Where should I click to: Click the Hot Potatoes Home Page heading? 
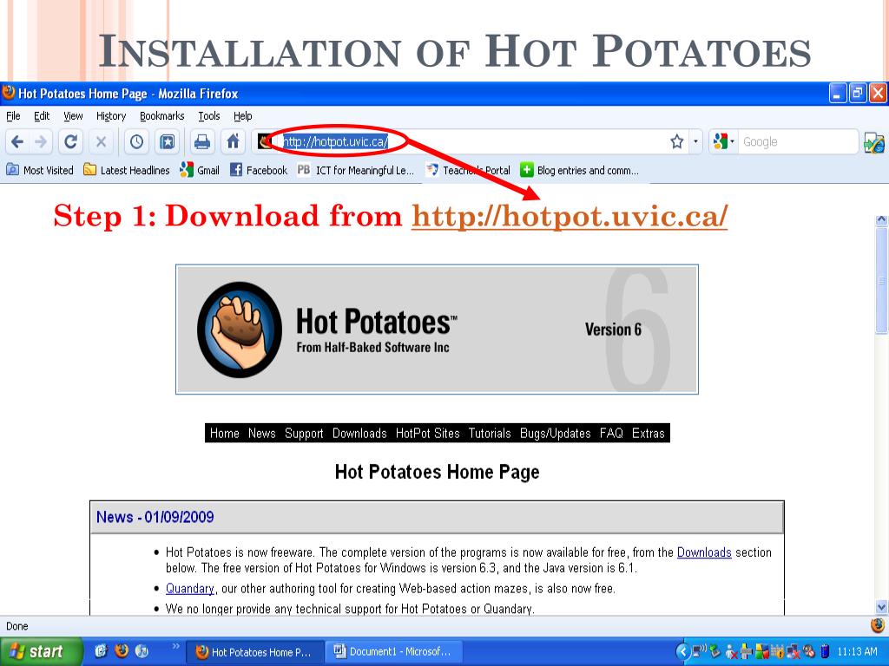(x=438, y=472)
